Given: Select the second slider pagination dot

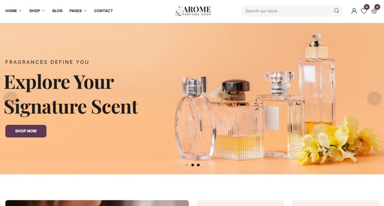Looking at the screenshot, I should coord(192,165).
